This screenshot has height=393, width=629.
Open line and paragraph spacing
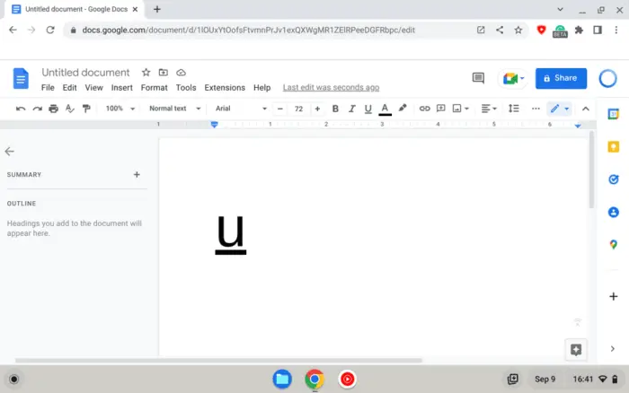tap(513, 109)
